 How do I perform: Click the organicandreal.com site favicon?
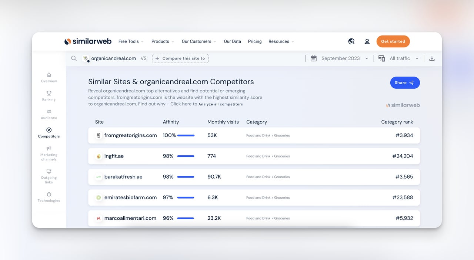[86, 58]
